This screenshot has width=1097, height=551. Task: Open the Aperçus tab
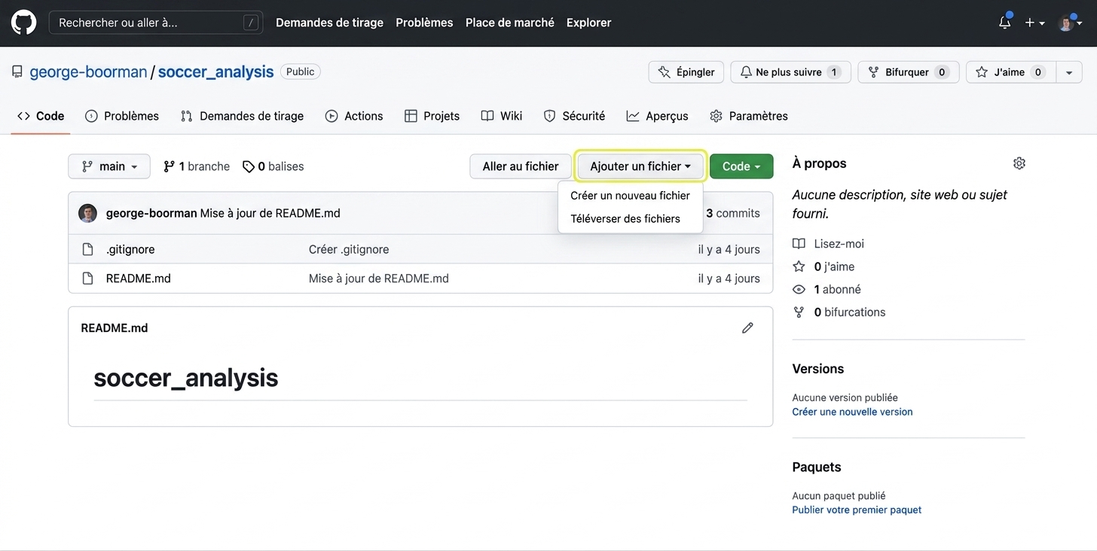657,116
